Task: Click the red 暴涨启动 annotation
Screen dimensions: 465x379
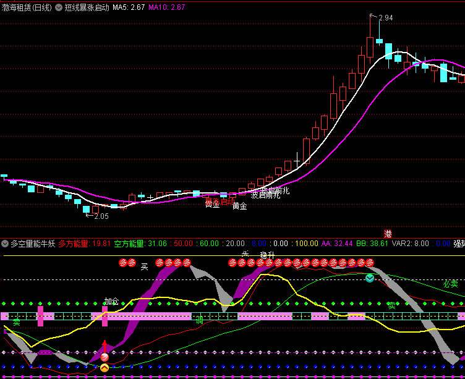Action: [x=220, y=202]
